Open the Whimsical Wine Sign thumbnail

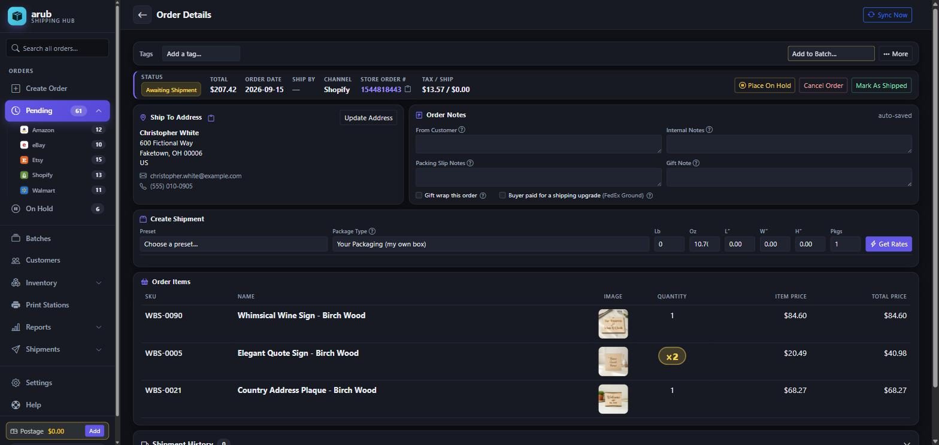click(613, 324)
